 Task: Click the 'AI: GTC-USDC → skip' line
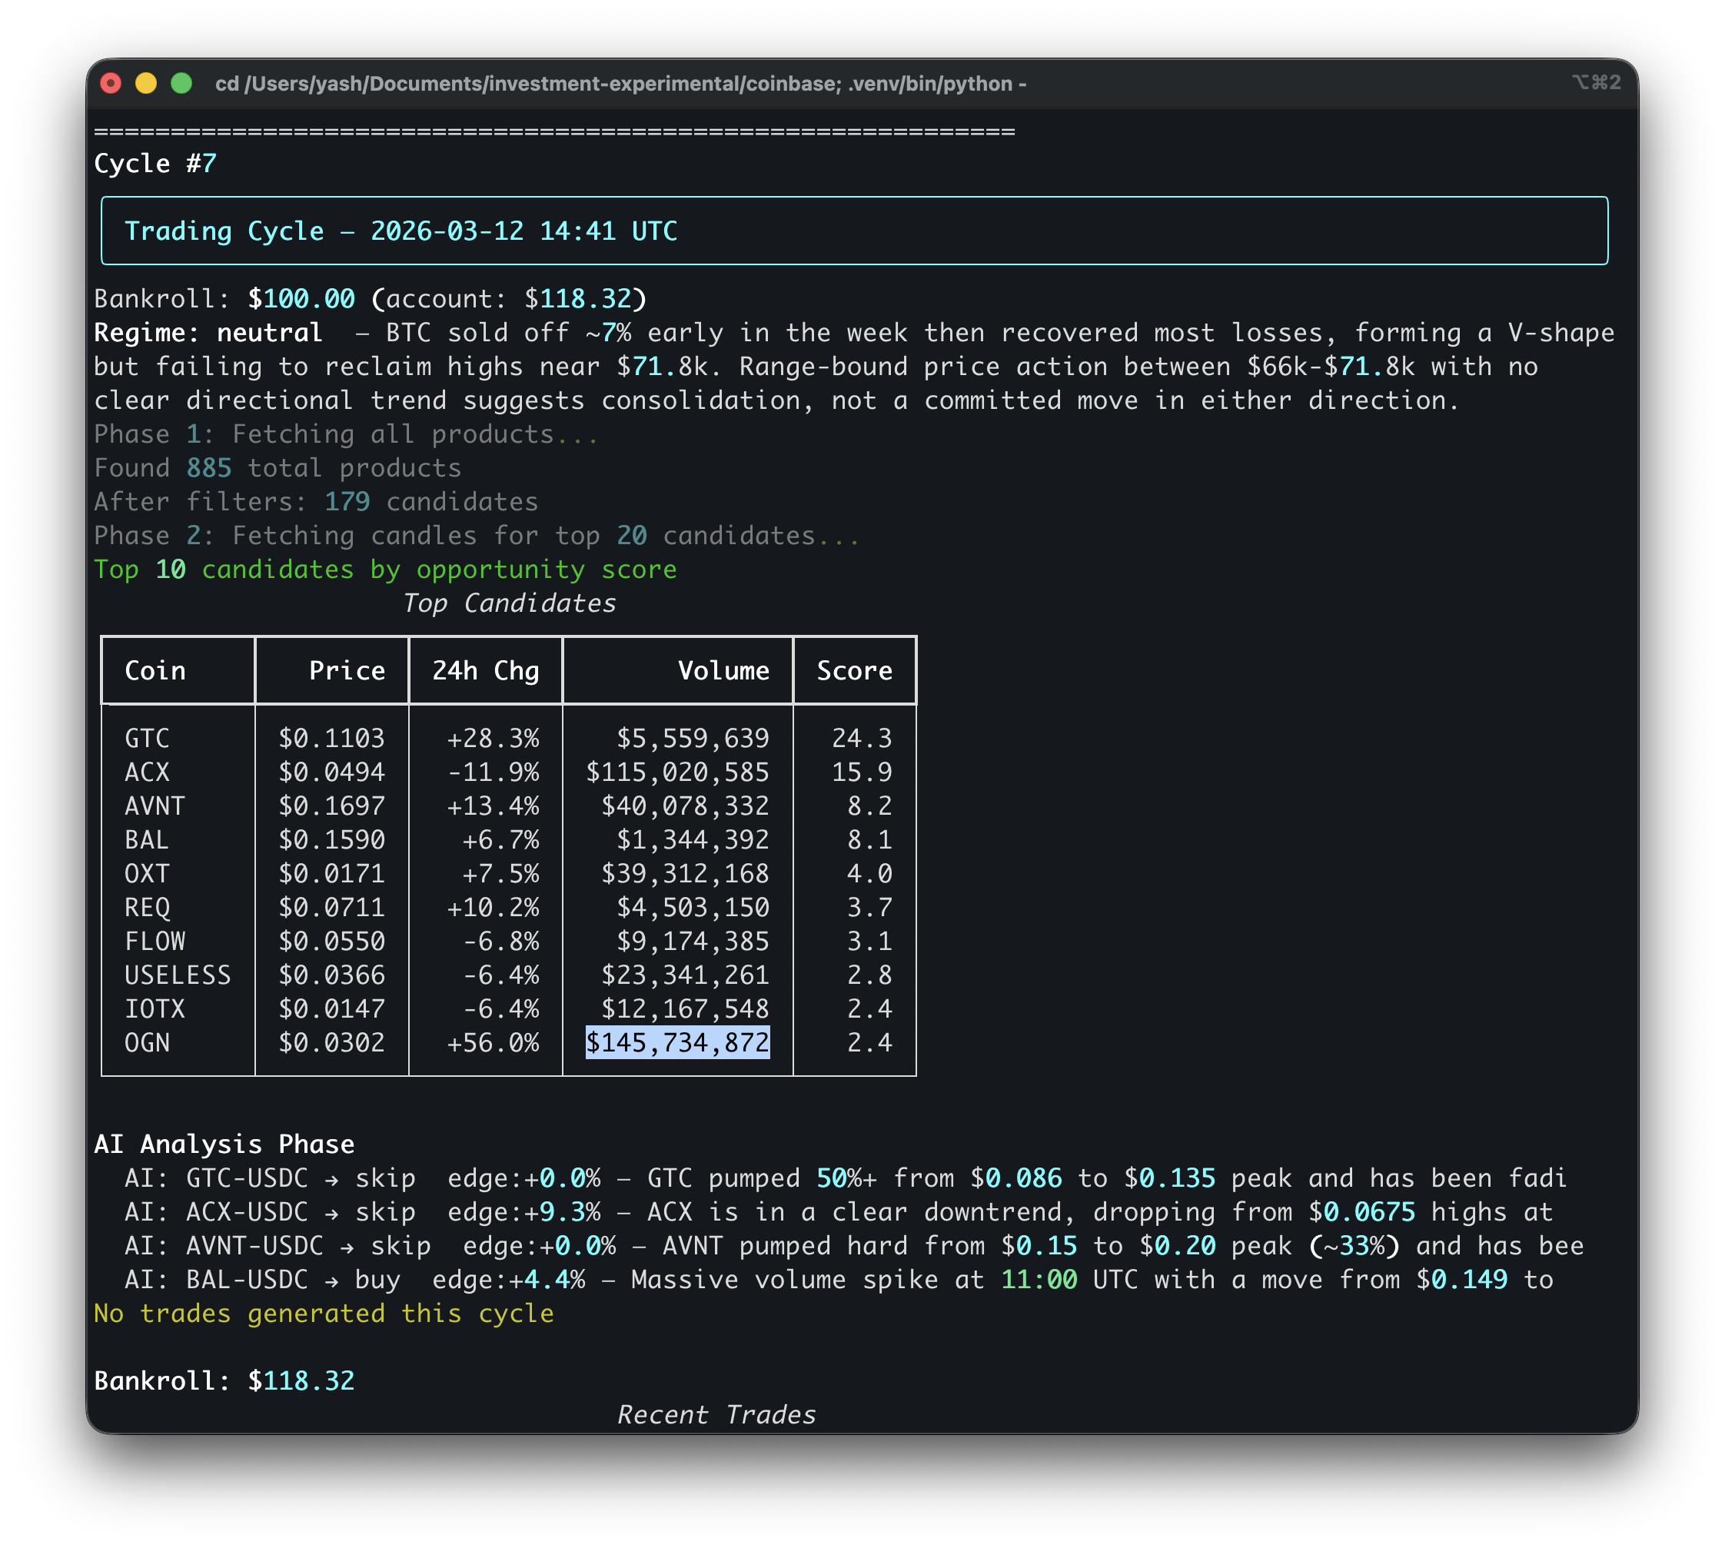coord(846,1179)
